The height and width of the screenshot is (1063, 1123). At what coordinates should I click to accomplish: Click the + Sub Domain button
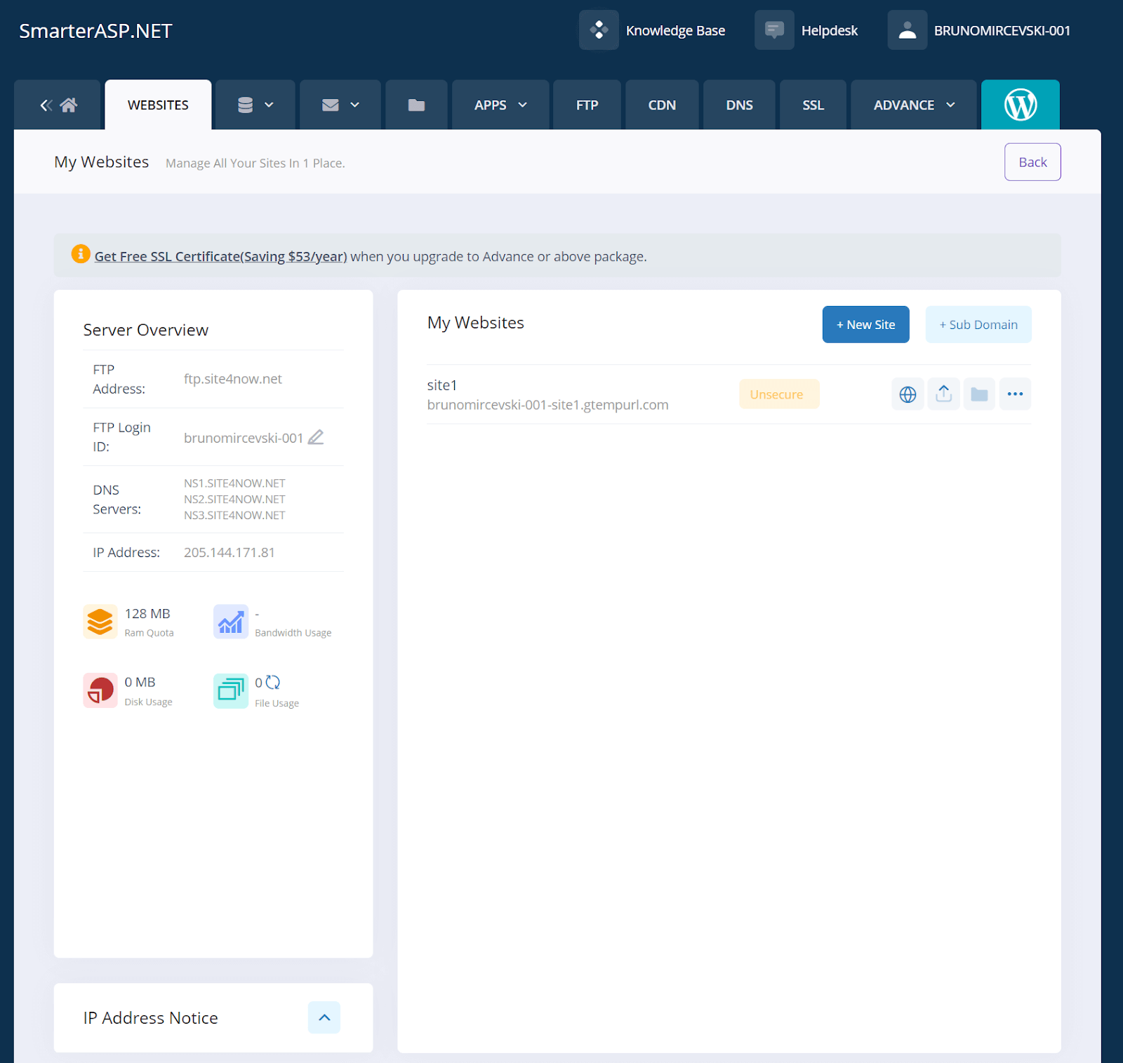(978, 325)
